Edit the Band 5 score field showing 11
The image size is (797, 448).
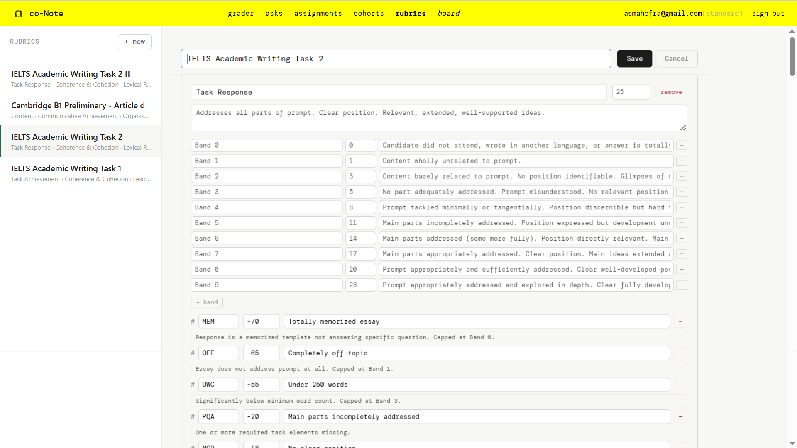(360, 223)
